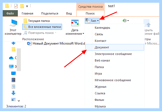Viewport: 162px width, 111px height.
Task: Click the navigation pane scrollbar thumb
Action: pos(19,60)
